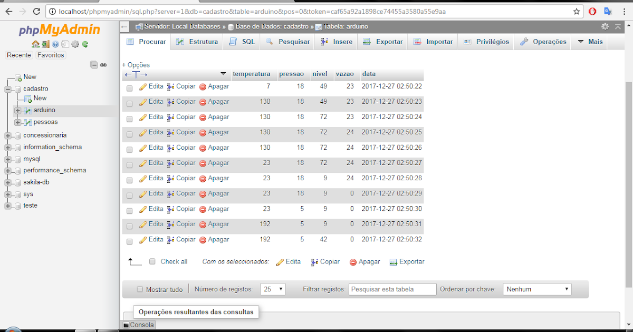Click the Favoritos button in the sidebar
The height and width of the screenshot is (332, 633).
coord(50,54)
